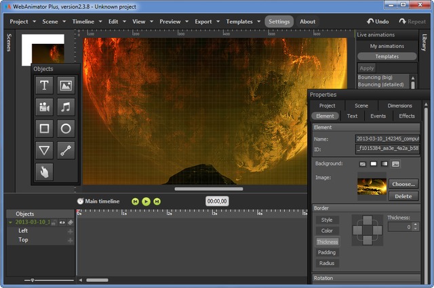Open the Dimensions tab in Properties

[399, 105]
